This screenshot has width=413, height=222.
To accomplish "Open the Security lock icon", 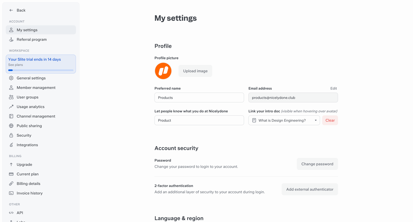I will (x=11, y=135).
